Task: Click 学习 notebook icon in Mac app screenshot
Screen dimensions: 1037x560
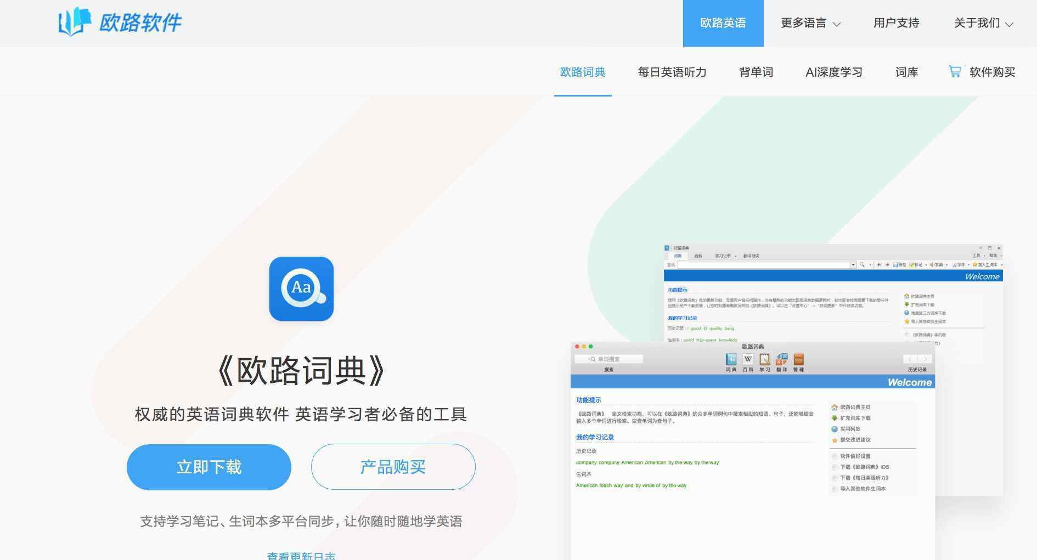Action: (x=764, y=359)
